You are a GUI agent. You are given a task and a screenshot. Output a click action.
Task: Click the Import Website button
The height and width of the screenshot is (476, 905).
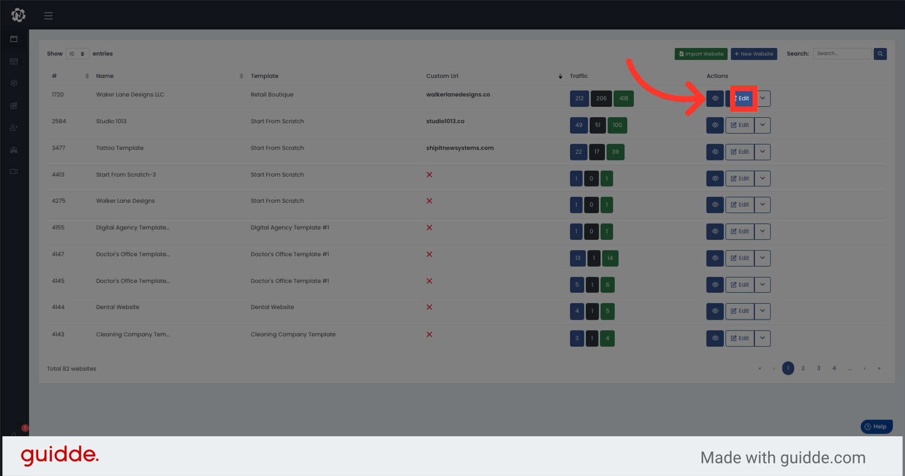pos(701,54)
